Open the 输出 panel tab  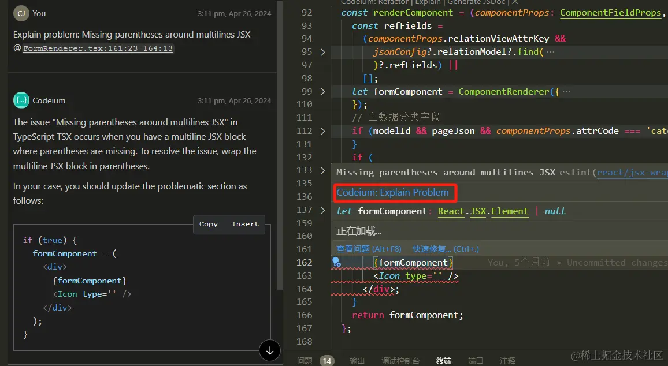point(357,361)
